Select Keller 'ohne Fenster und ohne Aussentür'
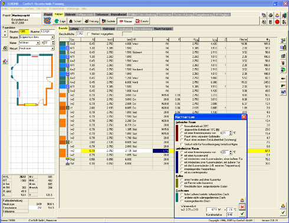 pyautogui.click(x=182, y=179)
